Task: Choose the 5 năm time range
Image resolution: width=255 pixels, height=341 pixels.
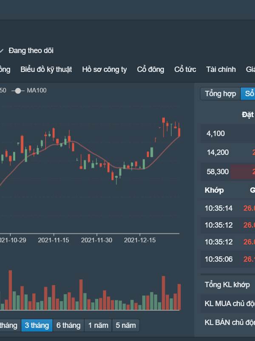Action: [125, 325]
